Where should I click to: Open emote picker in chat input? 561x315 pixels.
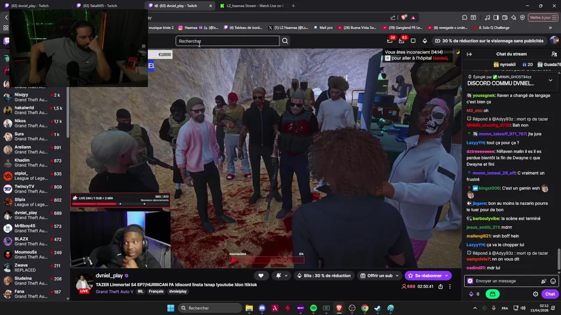553,281
